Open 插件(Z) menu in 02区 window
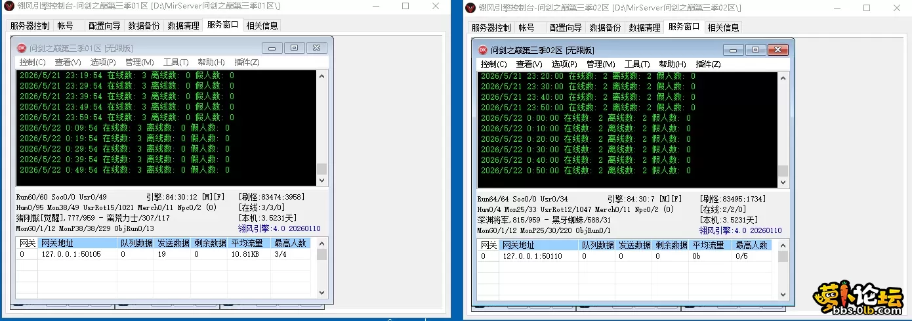912x321 pixels. [x=709, y=64]
